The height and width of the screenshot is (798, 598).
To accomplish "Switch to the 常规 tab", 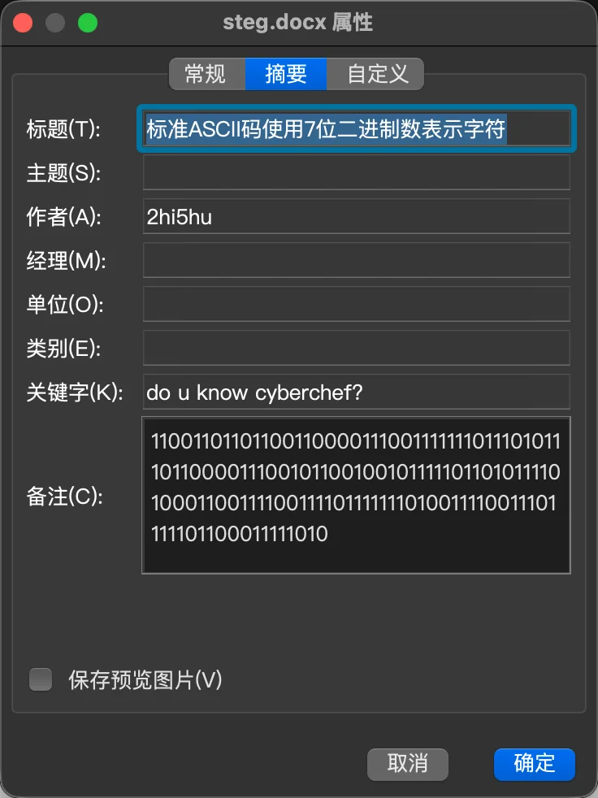I will pos(206,74).
